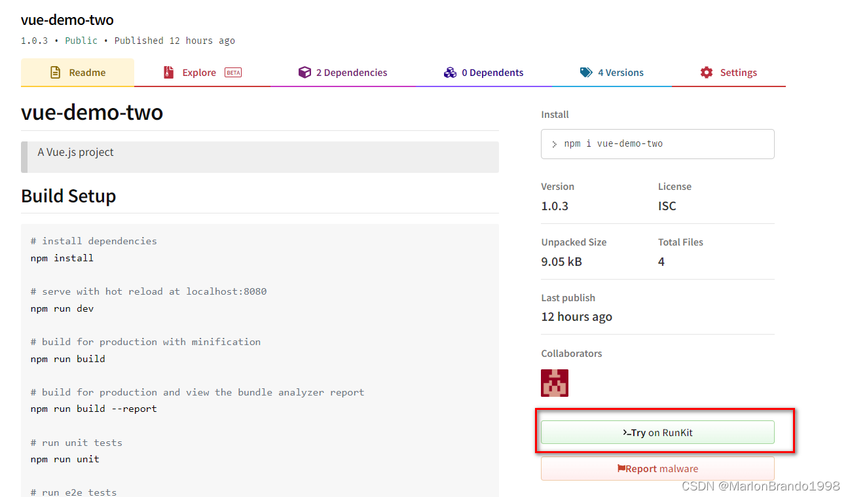The height and width of the screenshot is (497, 850).
Task: Select the 'npm run unit' code line
Action: (65, 459)
